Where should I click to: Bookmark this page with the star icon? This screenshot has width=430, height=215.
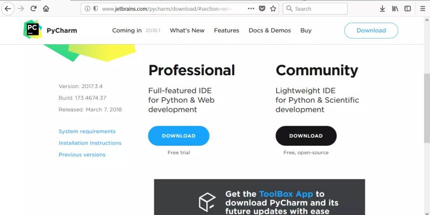[273, 9]
